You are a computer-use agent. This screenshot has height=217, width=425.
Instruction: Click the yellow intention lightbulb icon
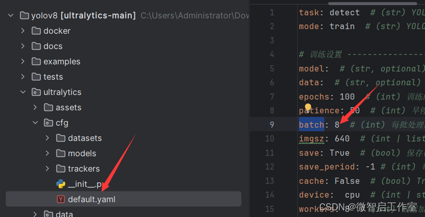pos(308,108)
